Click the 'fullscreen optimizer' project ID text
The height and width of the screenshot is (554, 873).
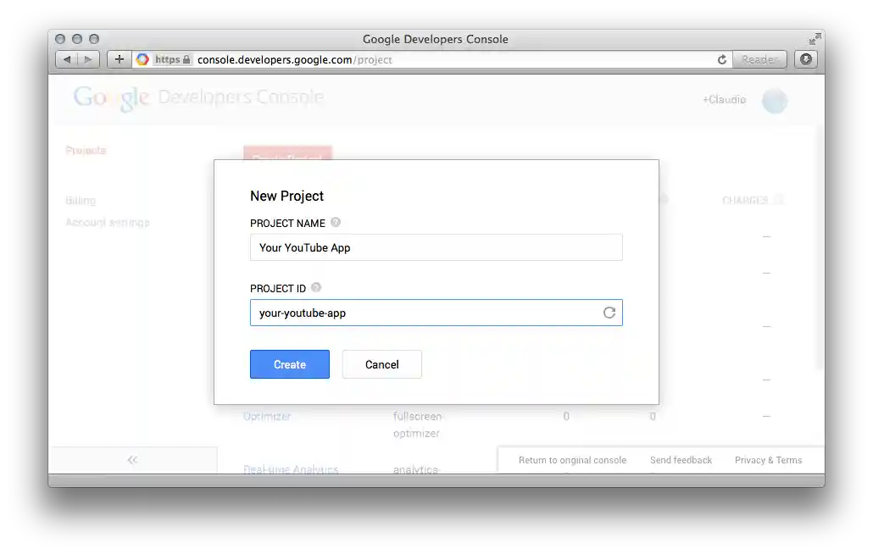[x=417, y=424]
